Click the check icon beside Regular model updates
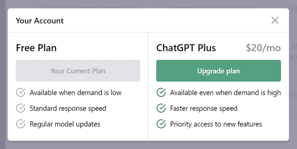Image resolution: width=297 pixels, height=149 pixels. pos(21,124)
